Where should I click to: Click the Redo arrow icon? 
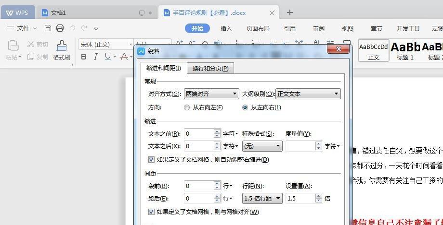84,28
